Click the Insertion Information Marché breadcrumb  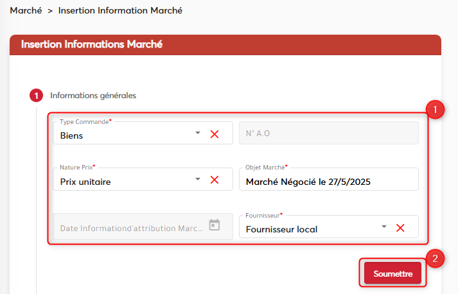tap(120, 11)
